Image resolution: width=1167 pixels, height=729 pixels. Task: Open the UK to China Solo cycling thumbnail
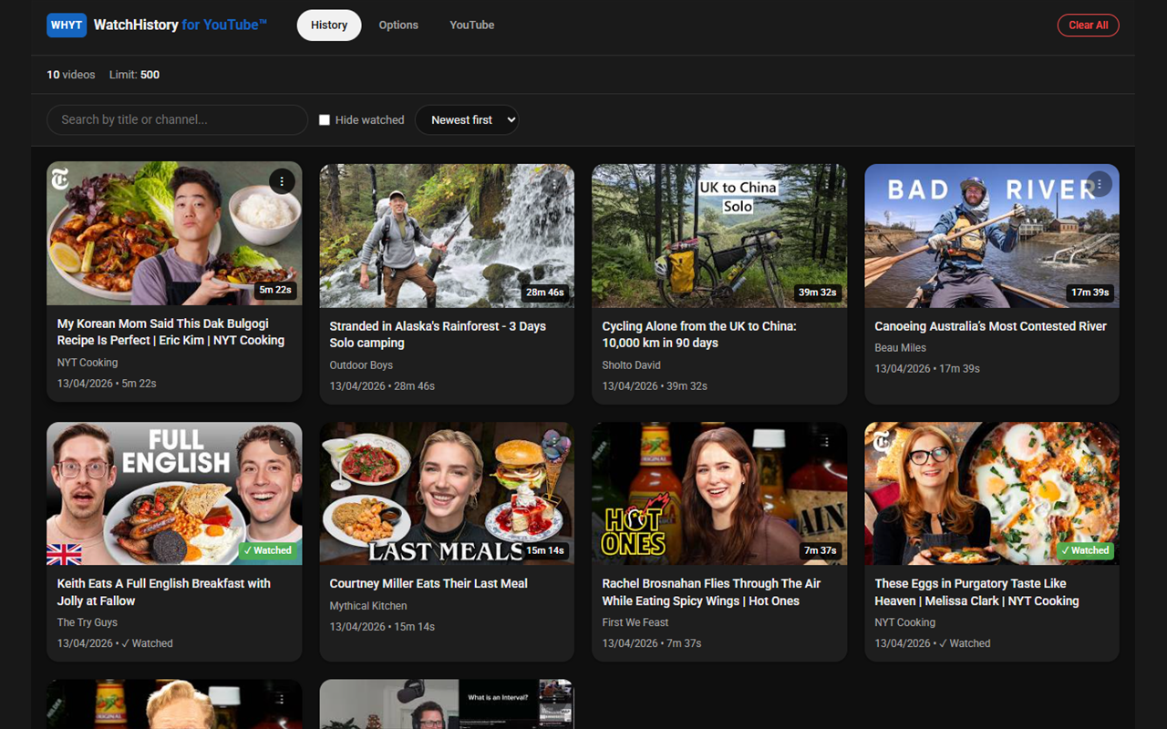(x=719, y=236)
